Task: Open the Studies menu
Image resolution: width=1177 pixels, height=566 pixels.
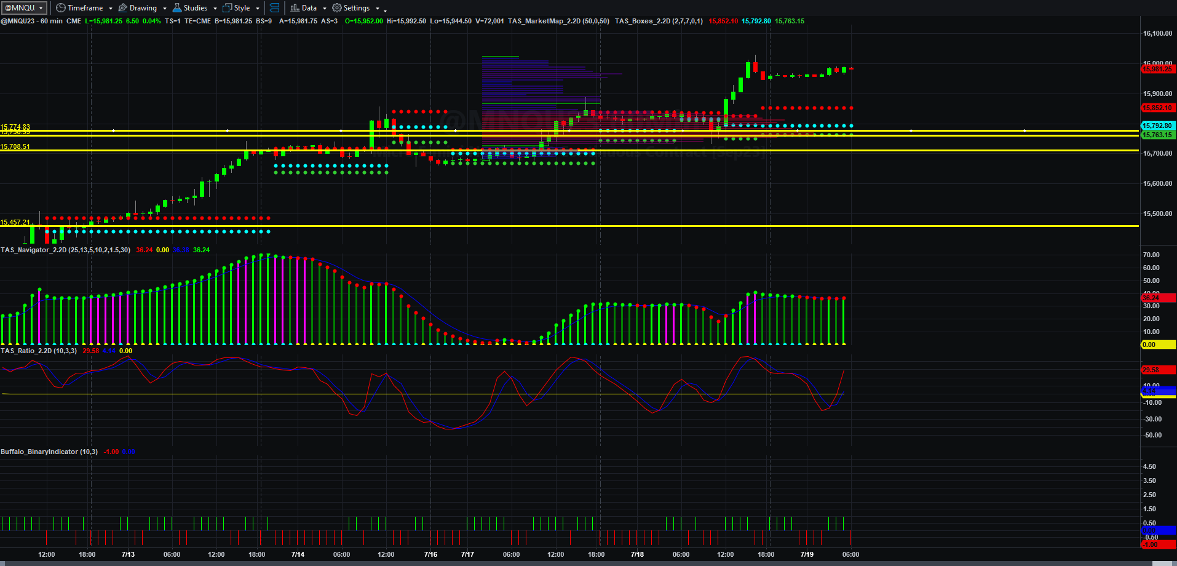Action: coord(196,8)
